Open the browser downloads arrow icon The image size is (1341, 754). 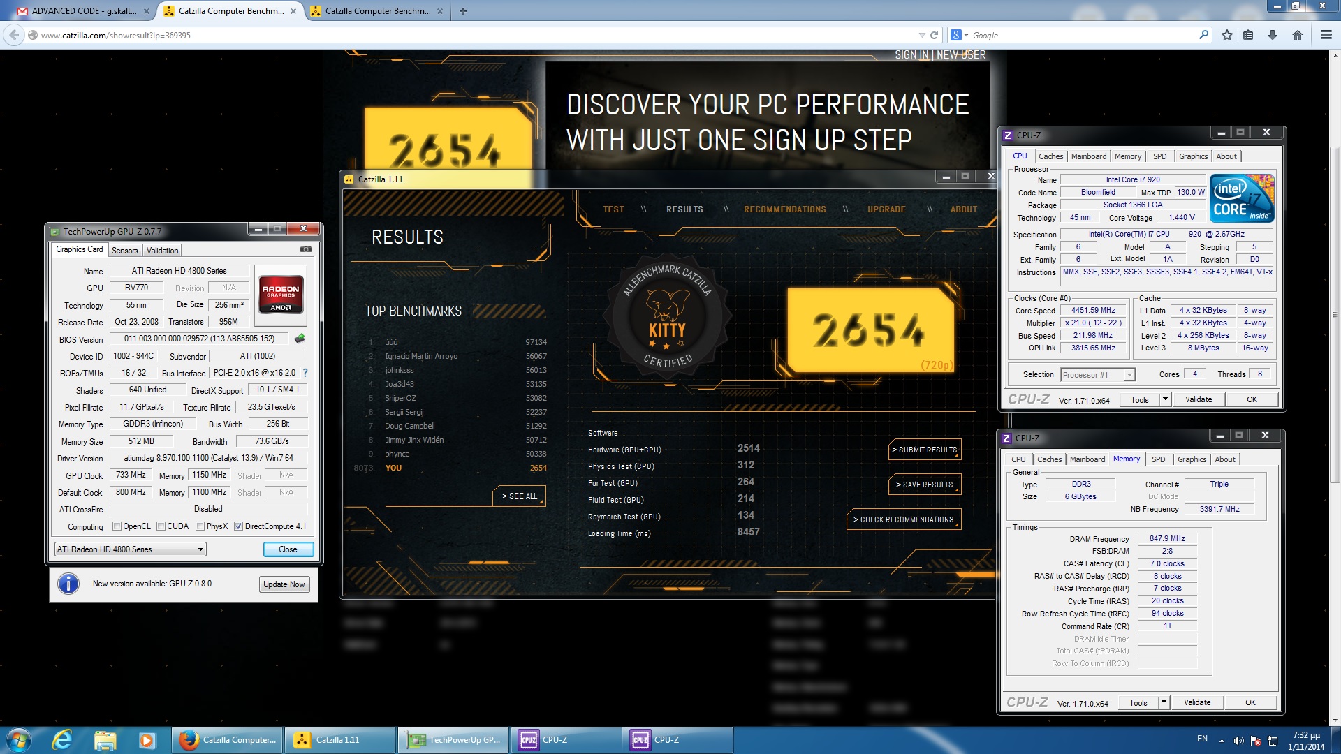[1273, 35]
